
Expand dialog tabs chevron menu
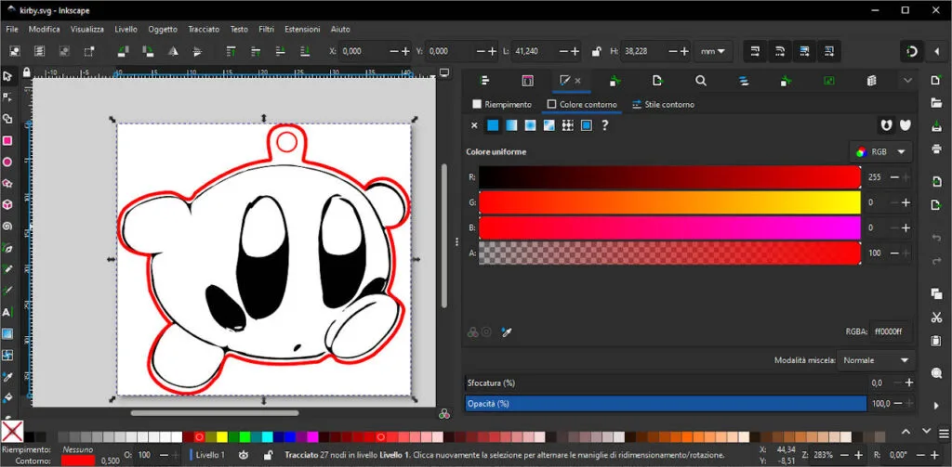pos(907,81)
